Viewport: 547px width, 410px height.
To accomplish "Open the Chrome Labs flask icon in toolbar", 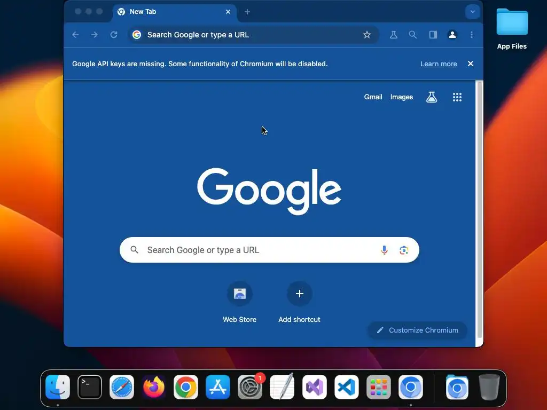I will [x=394, y=35].
